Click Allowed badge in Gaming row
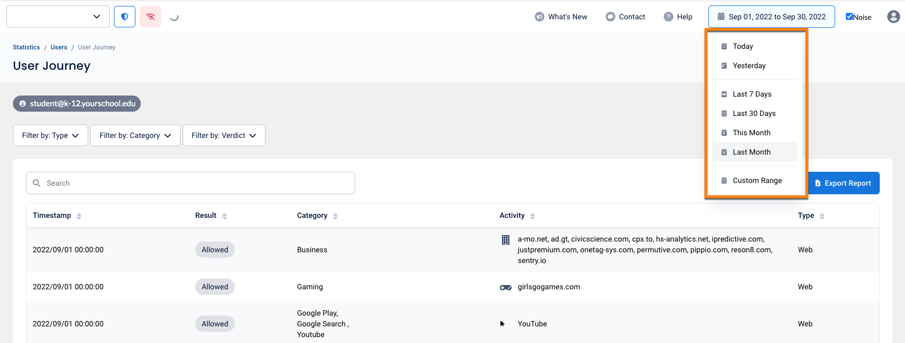The height and width of the screenshot is (343, 905). pyautogui.click(x=215, y=287)
